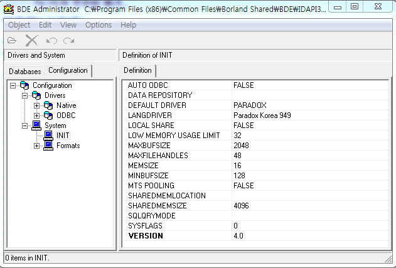Viewport: 396px width, 268px height.
Task: Click the LANGDRIVER value Paradox Korea 949
Action: pyautogui.click(x=262, y=115)
